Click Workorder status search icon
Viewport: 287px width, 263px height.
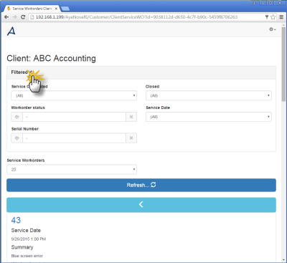click(x=17, y=117)
